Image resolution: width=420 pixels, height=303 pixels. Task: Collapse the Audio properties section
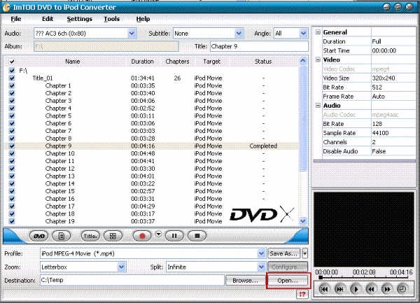pyautogui.click(x=318, y=106)
